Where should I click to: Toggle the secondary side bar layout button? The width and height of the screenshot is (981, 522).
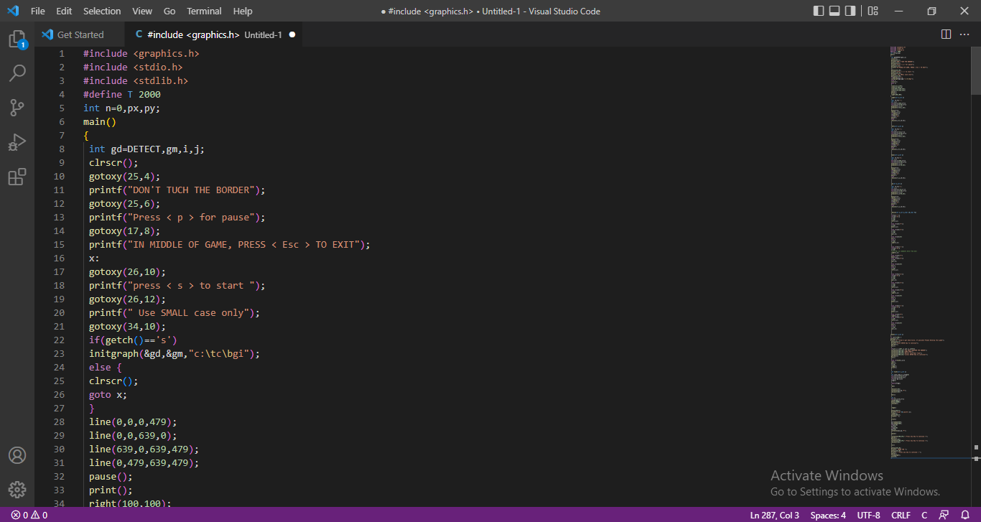pos(850,11)
